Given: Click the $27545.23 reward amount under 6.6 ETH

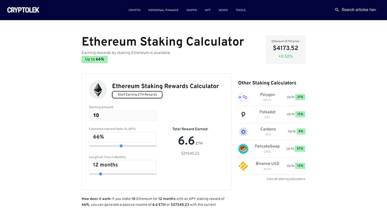Looking at the screenshot, I should pyautogui.click(x=190, y=153).
